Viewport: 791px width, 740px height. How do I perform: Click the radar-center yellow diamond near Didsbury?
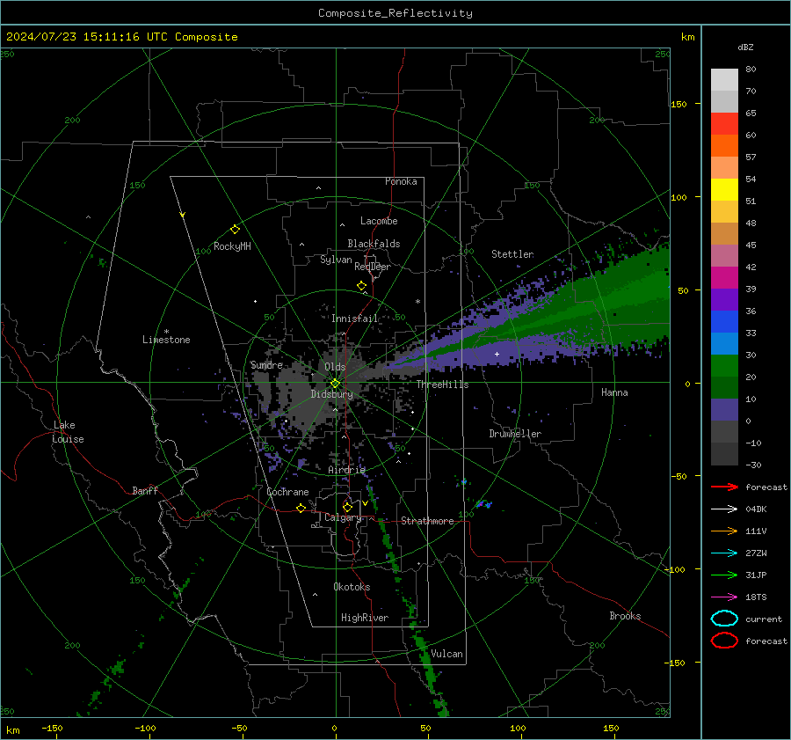click(335, 384)
